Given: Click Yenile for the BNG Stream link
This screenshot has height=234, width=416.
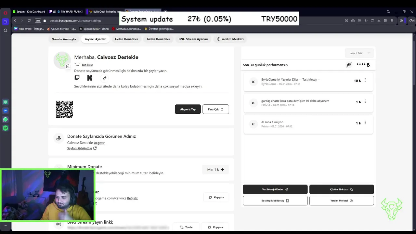Looking at the screenshot, I should pos(186,227).
